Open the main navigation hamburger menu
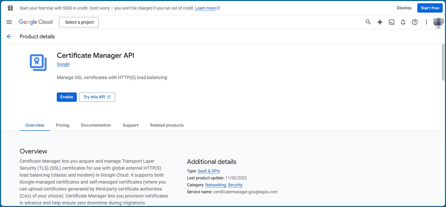The height and width of the screenshot is (207, 446). pyautogui.click(x=9, y=22)
